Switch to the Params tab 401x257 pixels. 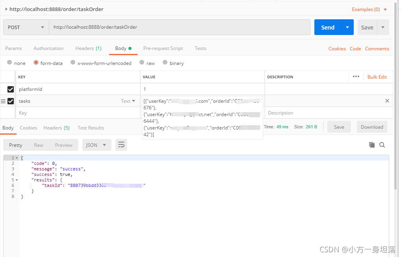(13, 48)
